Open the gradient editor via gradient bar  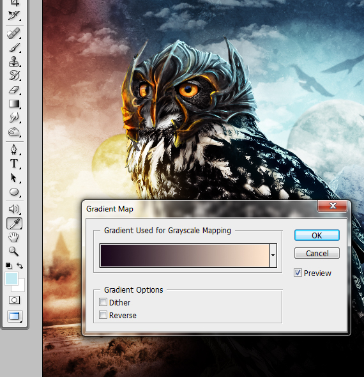(185, 256)
